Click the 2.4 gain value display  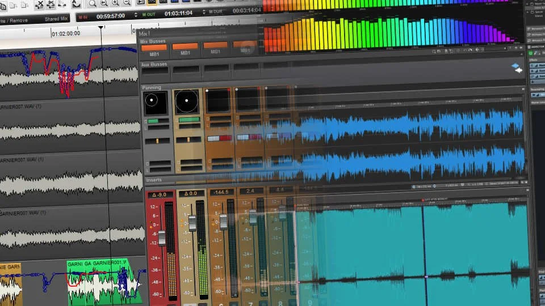point(250,191)
